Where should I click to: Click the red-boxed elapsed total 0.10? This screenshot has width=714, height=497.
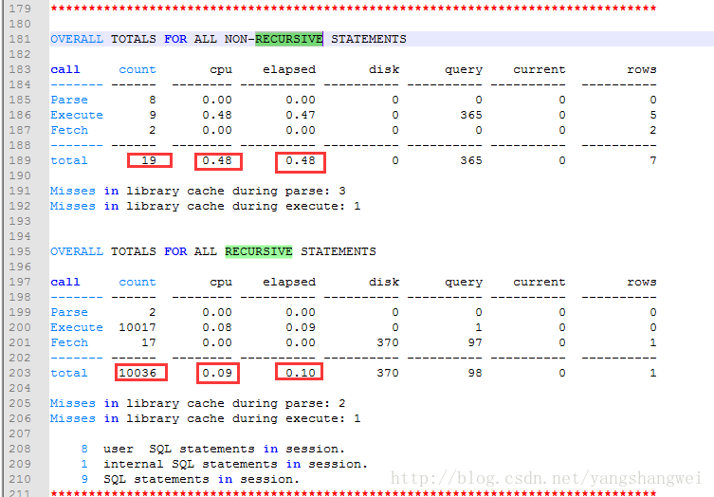click(301, 373)
